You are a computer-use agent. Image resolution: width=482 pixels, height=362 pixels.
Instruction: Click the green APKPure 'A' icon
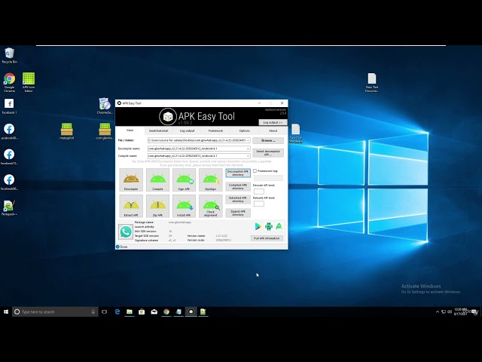[279, 226]
